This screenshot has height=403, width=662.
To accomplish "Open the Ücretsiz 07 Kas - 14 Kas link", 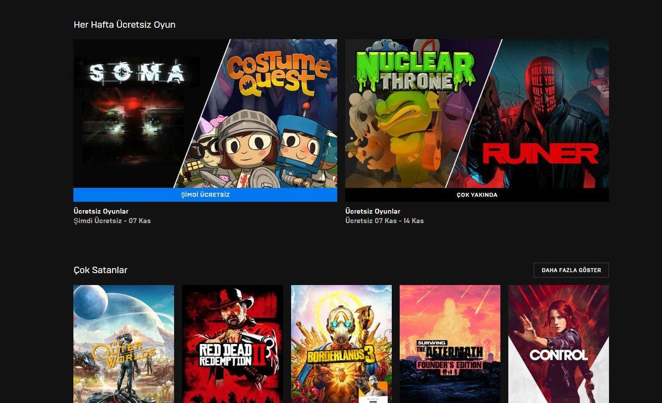I will [x=385, y=220].
